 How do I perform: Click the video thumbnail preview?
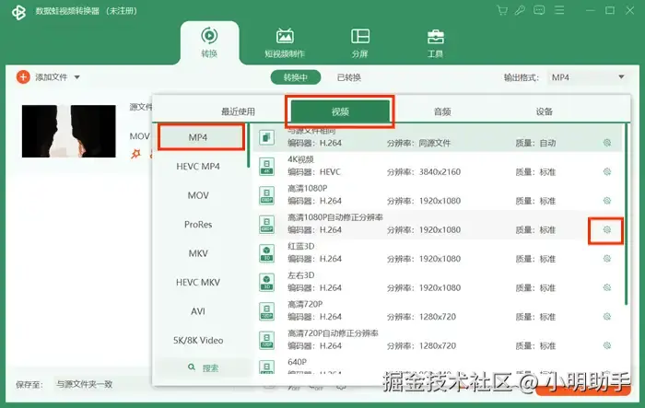click(x=69, y=131)
